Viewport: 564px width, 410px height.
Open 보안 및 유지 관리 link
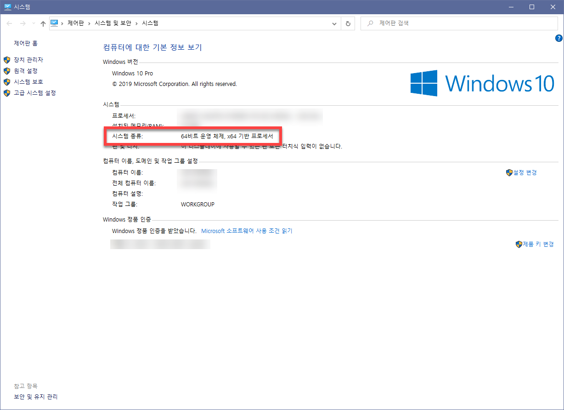coord(36,397)
